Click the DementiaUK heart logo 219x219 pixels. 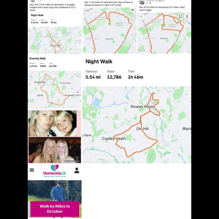(x=55, y=168)
